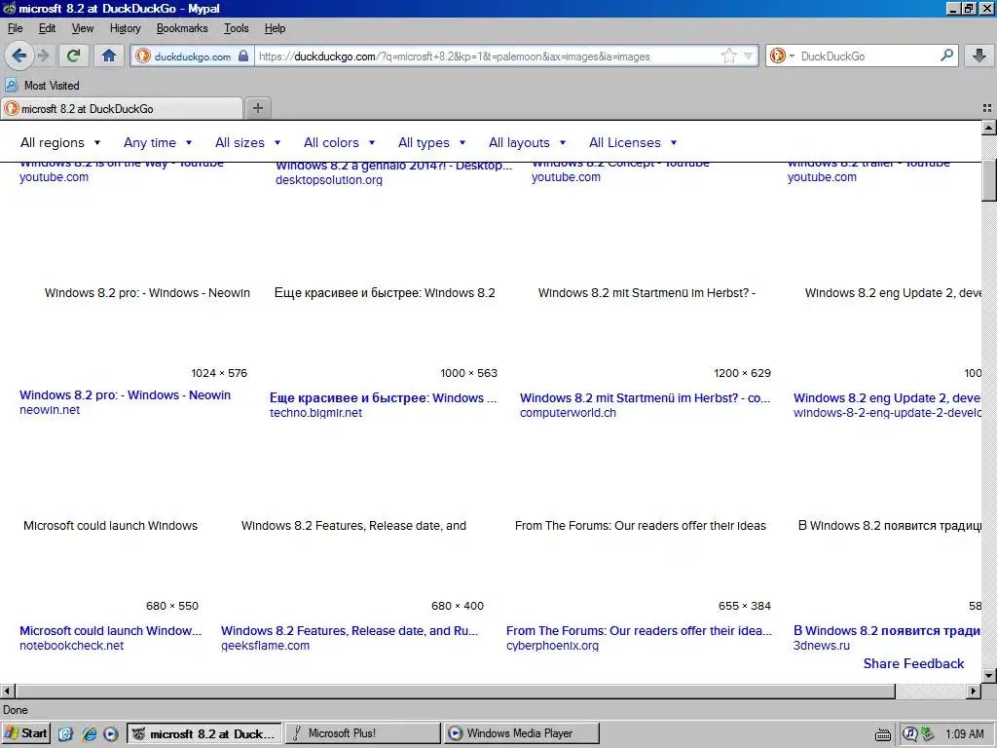Open the URL history dropdown arrow

tap(749, 56)
